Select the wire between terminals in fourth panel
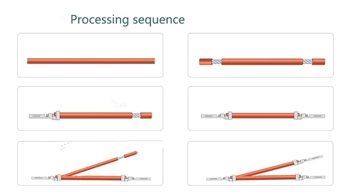The width and height of the screenshot is (350, 192). coord(263,116)
